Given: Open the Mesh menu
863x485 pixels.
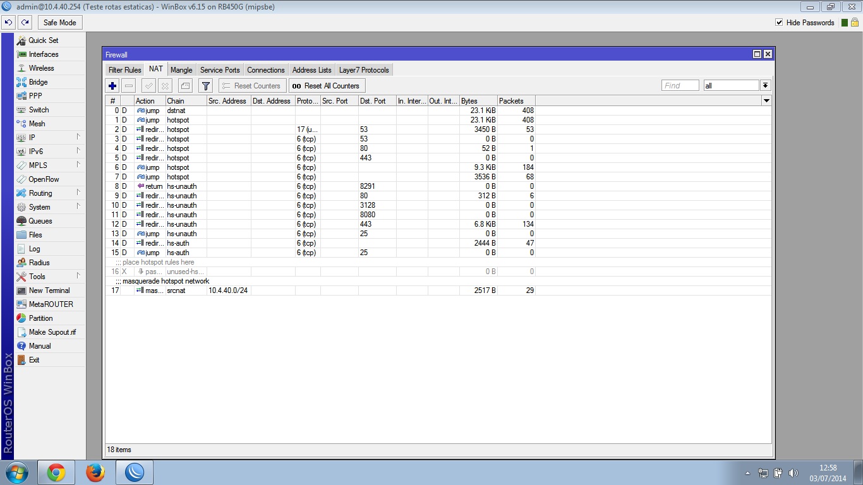Looking at the screenshot, I should [x=50, y=124].
